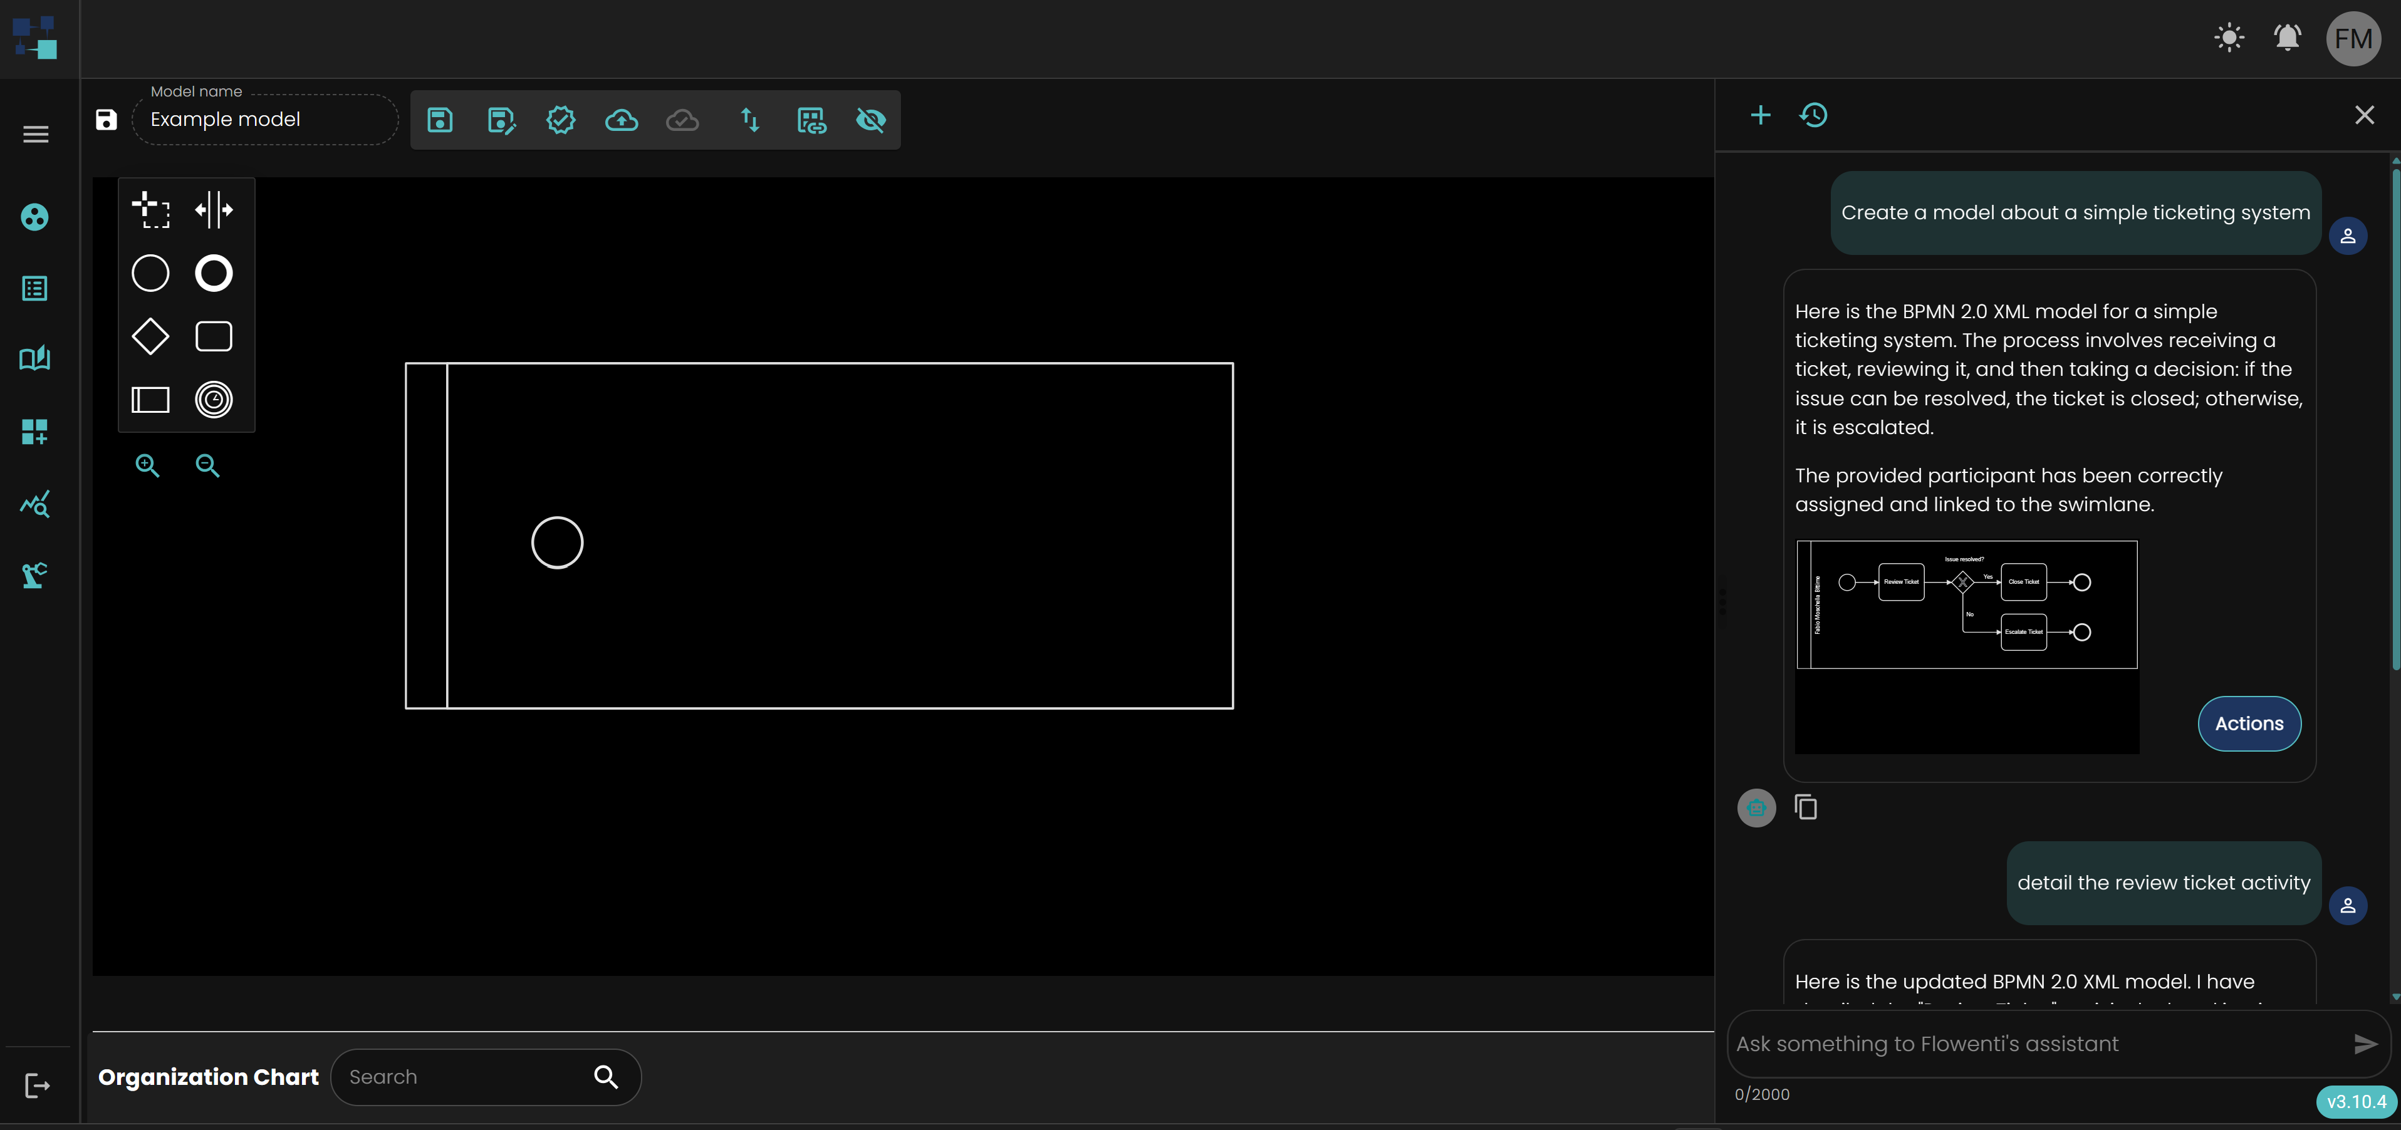Open the robot arm icon in sidebar
2401x1130 pixels.
36,576
